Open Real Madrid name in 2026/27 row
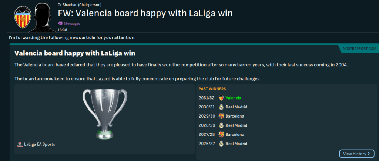 [x=236, y=144]
